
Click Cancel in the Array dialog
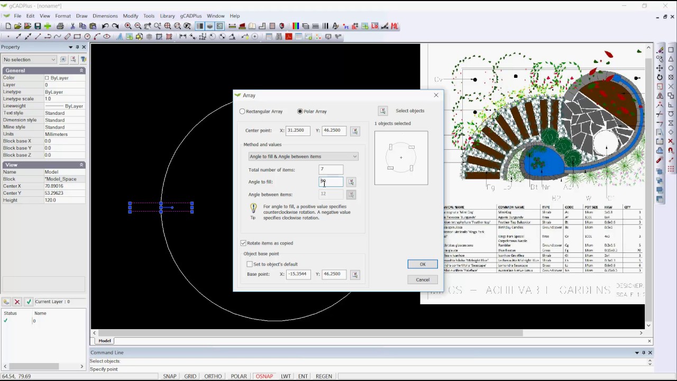click(x=422, y=280)
